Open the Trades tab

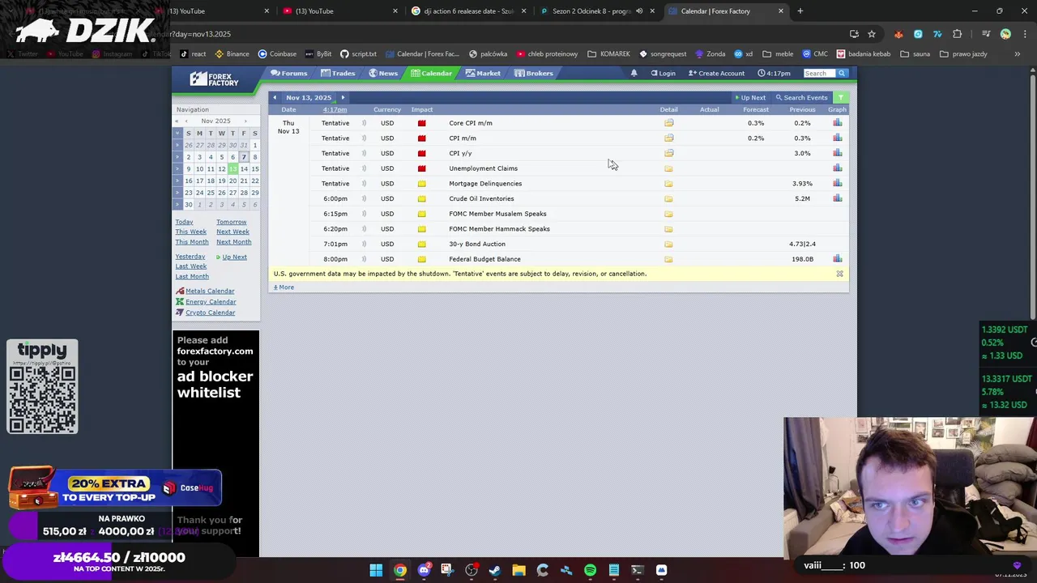tap(337, 73)
